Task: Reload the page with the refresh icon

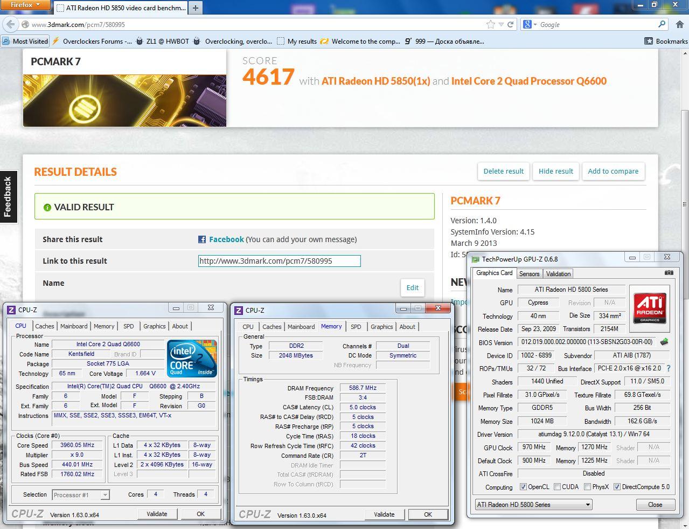Action: click(x=510, y=24)
